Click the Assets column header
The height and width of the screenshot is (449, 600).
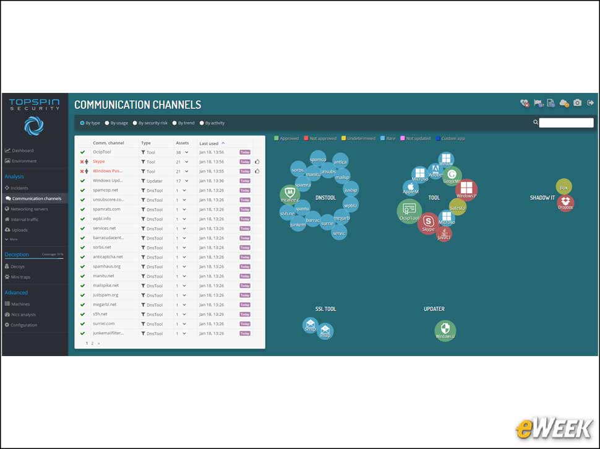pyautogui.click(x=182, y=143)
